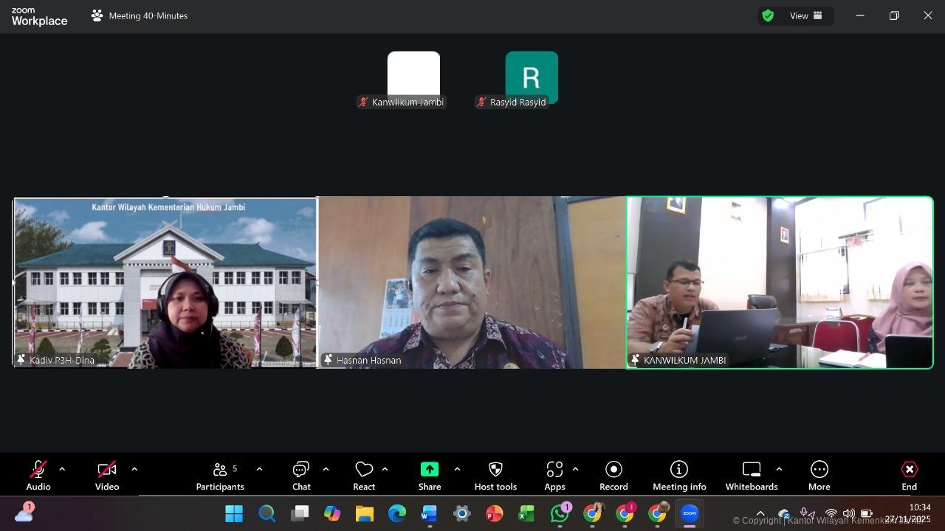Expand Share options arrow
Screen dimensions: 945x531
click(x=457, y=469)
